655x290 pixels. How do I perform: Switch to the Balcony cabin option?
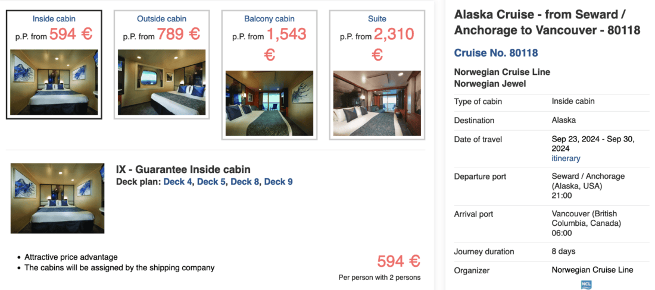pos(269,19)
